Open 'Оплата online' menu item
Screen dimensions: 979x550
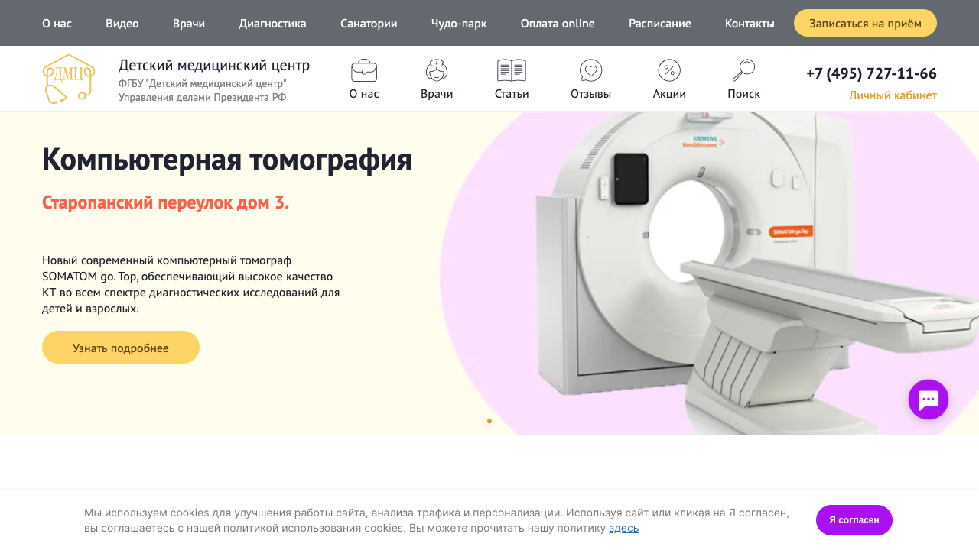(x=558, y=24)
